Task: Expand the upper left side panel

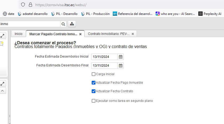Action: click(x=2, y=35)
